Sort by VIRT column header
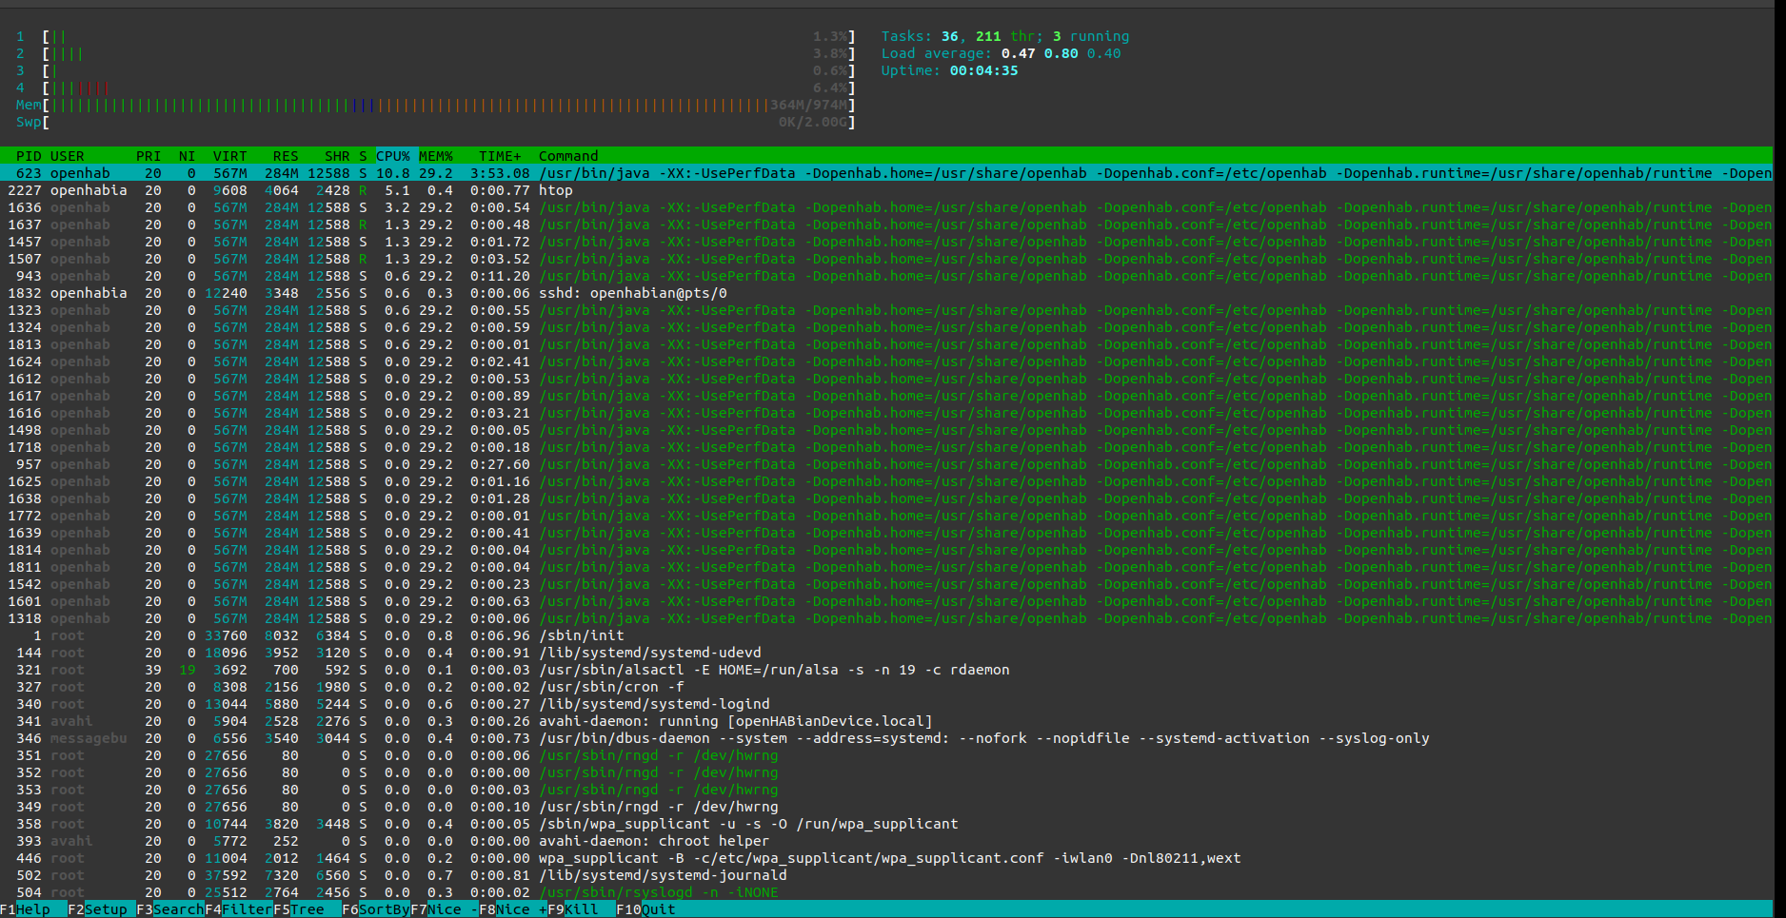 click(x=229, y=156)
